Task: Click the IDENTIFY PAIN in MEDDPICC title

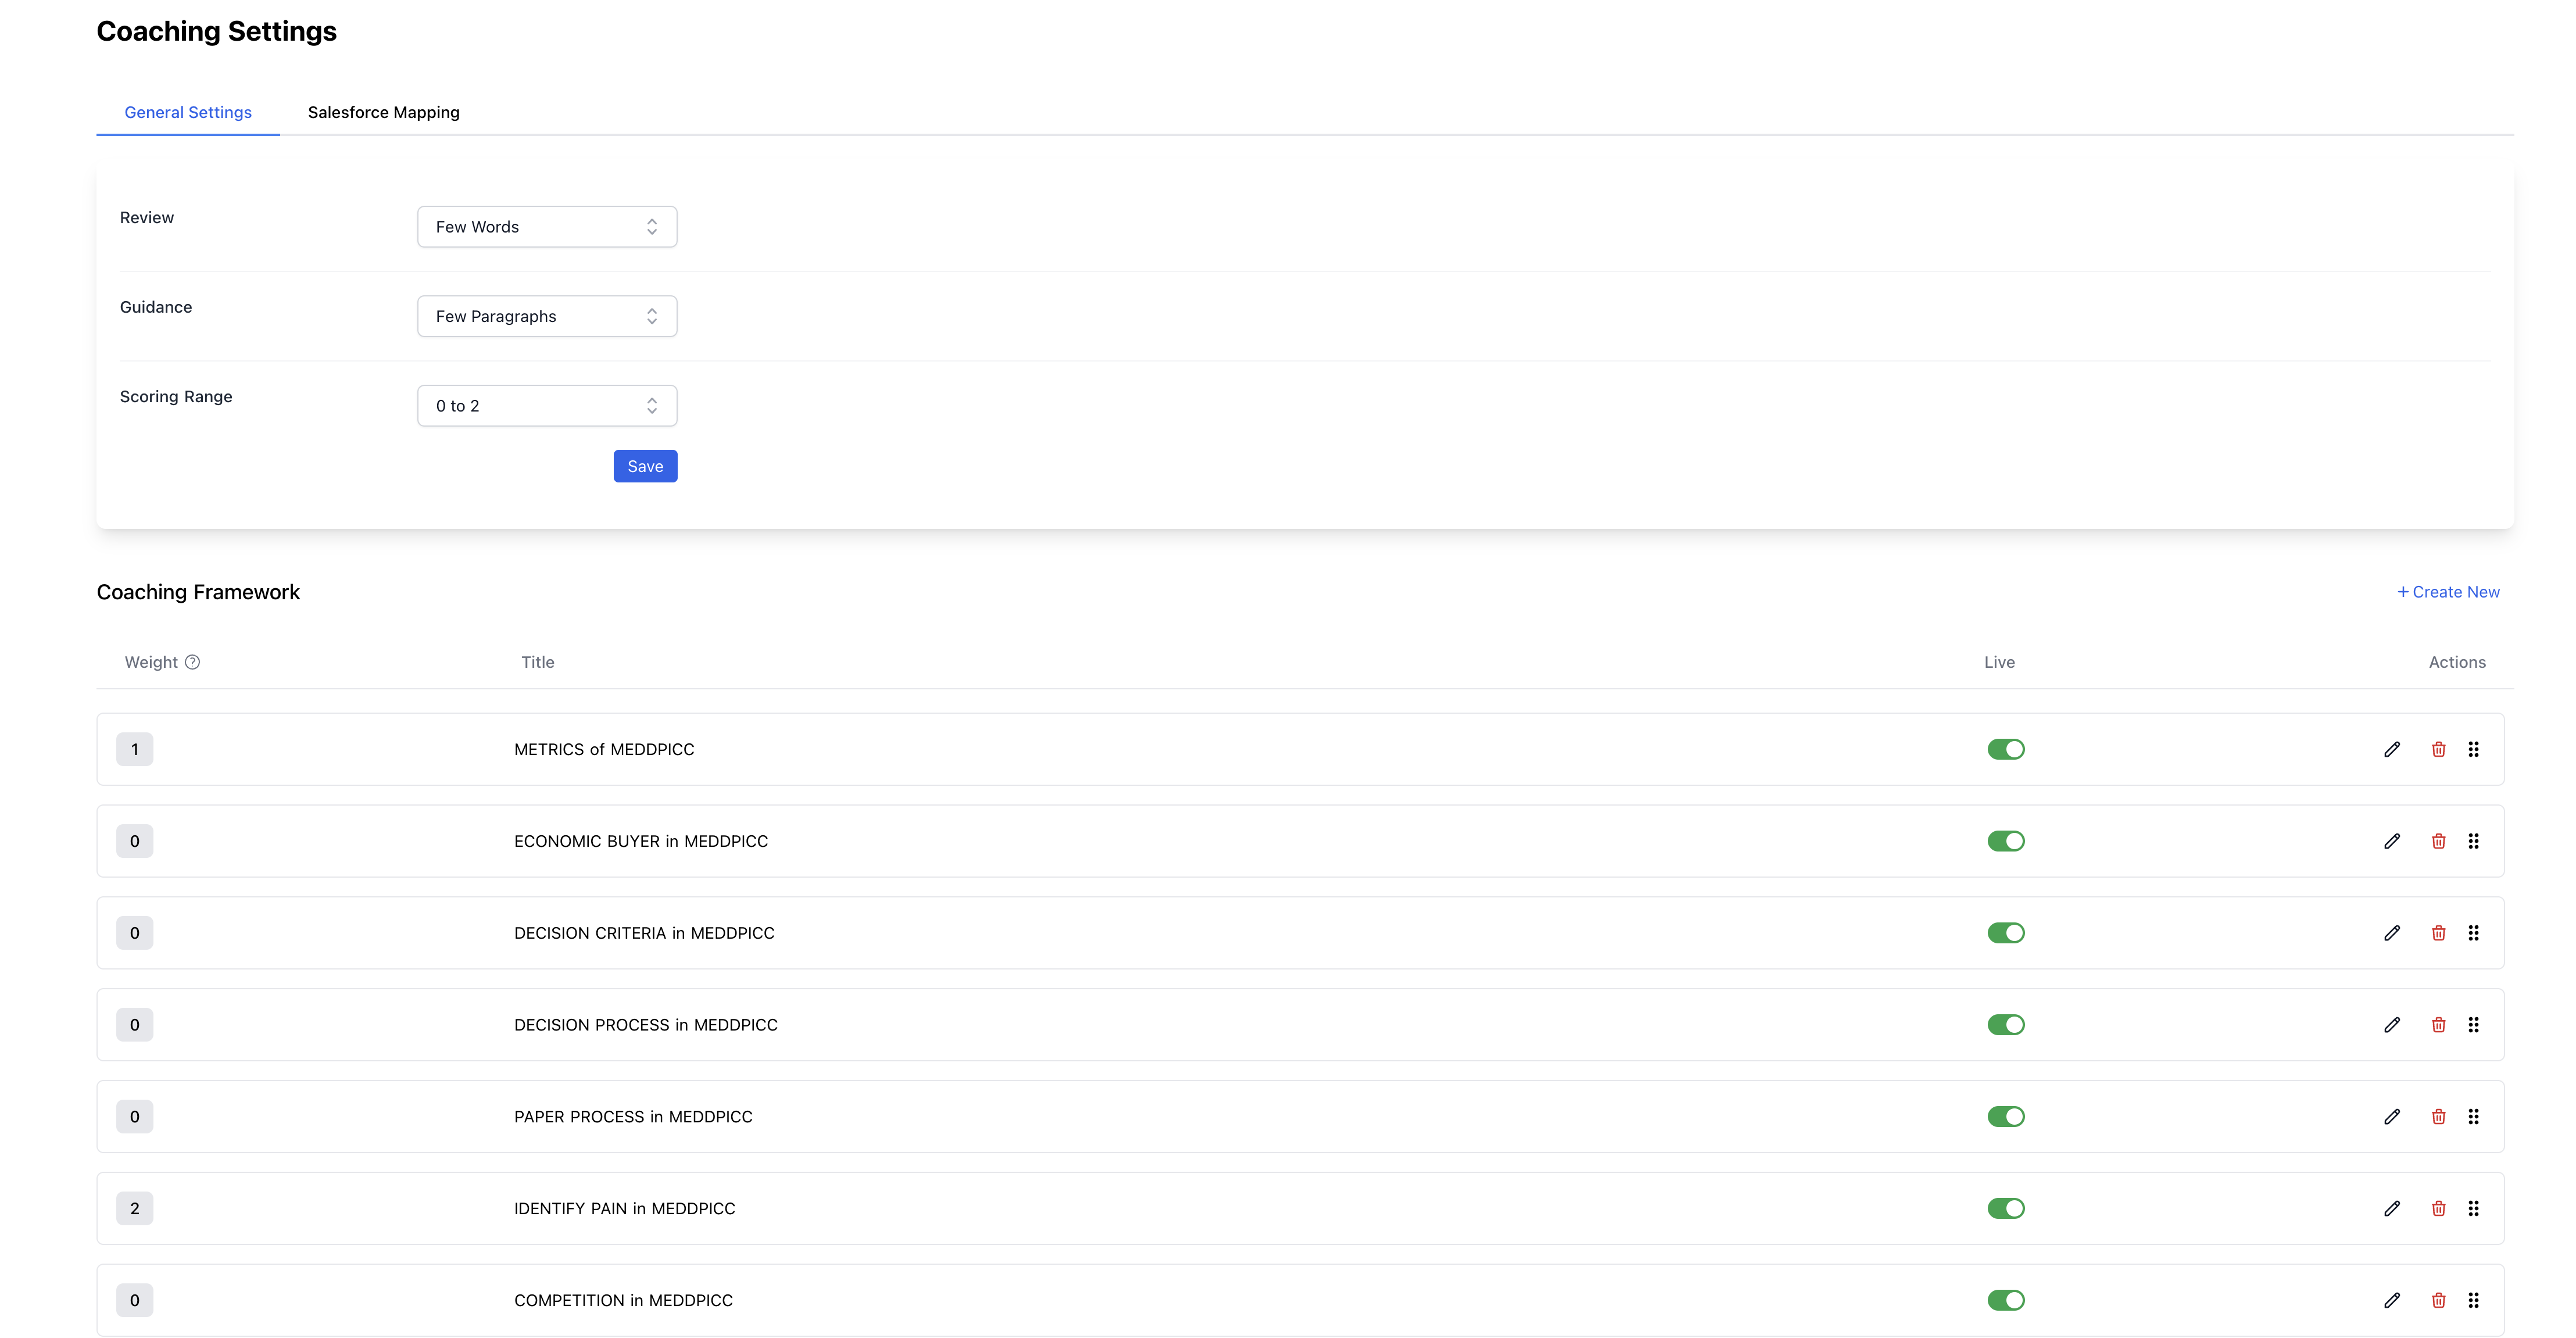Action: pos(625,1209)
